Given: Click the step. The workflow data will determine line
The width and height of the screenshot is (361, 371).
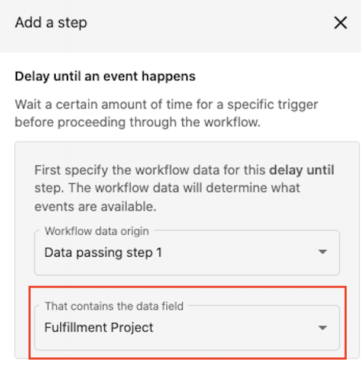Looking at the screenshot, I should click(167, 188).
